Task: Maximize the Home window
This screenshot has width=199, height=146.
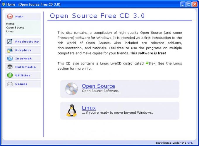Action: click(x=189, y=4)
